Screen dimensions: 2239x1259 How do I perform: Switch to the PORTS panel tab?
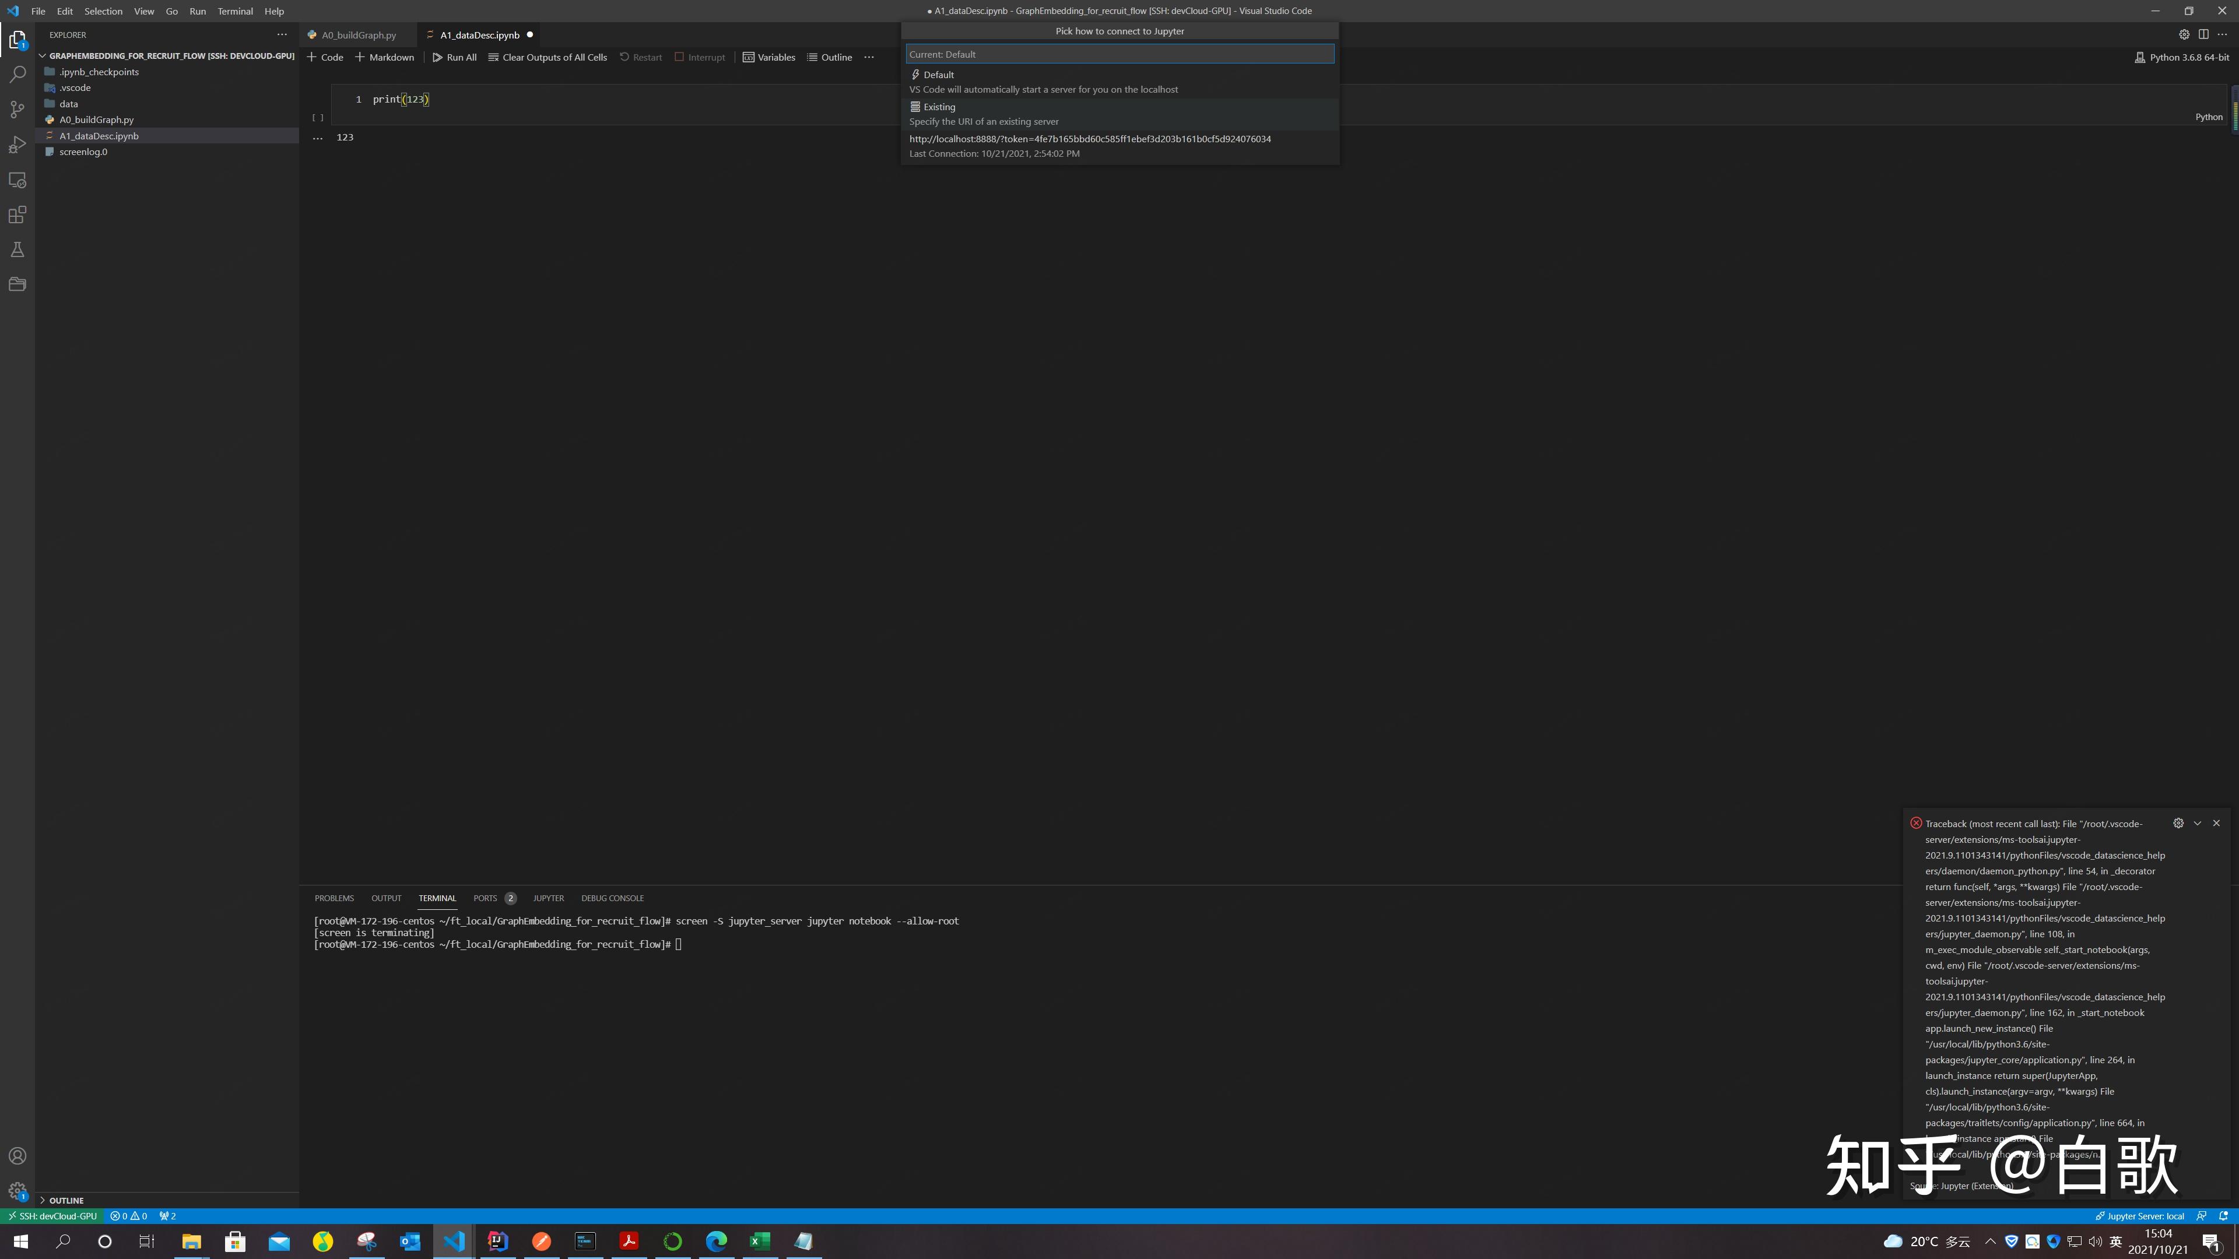click(485, 898)
